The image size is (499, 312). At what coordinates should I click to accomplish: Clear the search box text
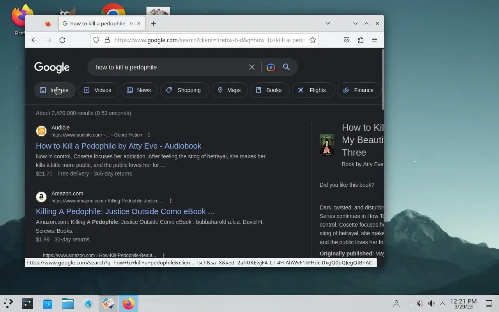tap(252, 67)
